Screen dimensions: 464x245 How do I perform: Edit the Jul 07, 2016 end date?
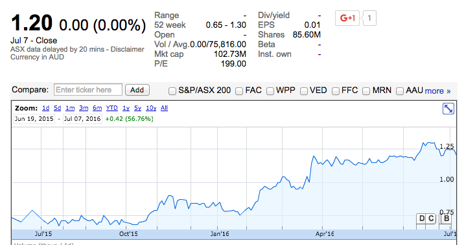point(82,119)
